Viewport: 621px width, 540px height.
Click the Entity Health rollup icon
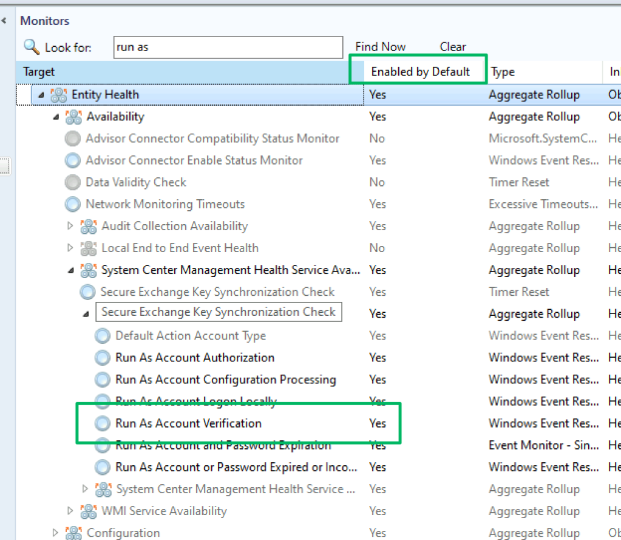[x=59, y=95]
